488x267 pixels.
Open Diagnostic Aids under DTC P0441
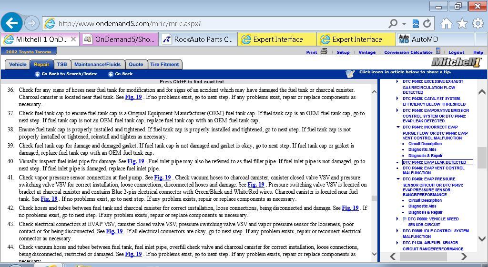point(422,149)
